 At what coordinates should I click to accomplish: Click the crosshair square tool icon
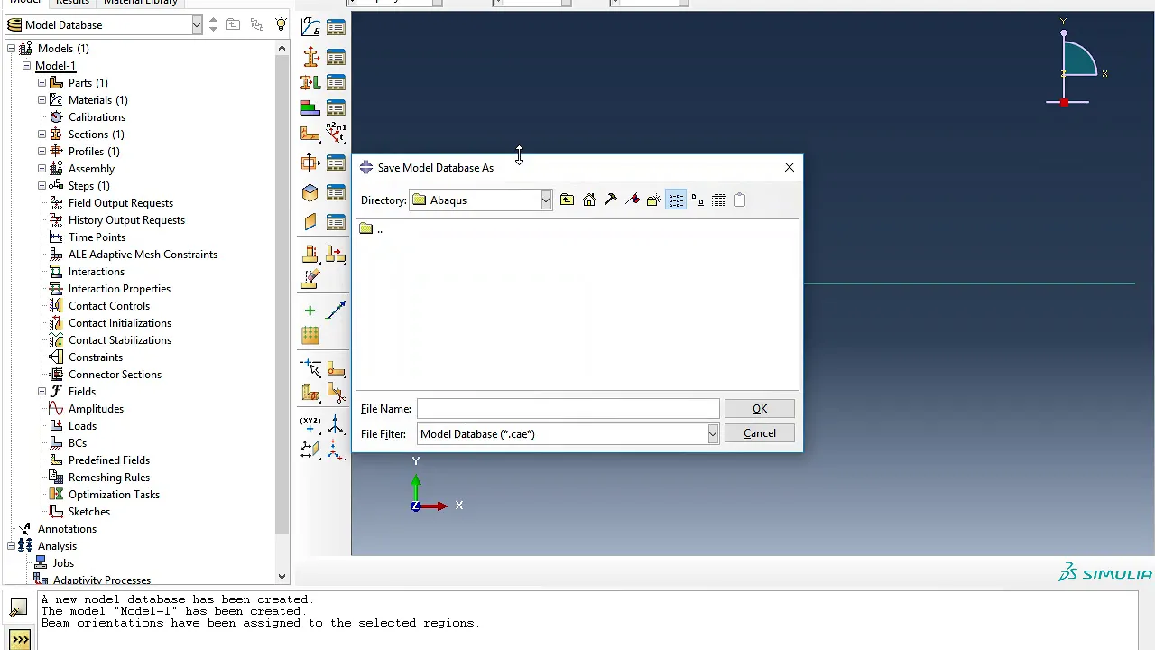(x=310, y=162)
